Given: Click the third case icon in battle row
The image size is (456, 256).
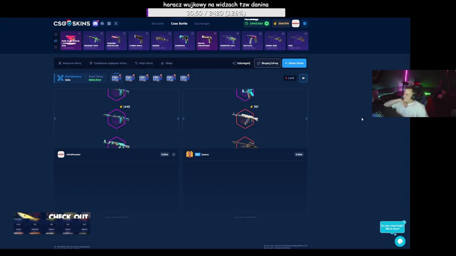Looking at the screenshot, I should 144,78.
